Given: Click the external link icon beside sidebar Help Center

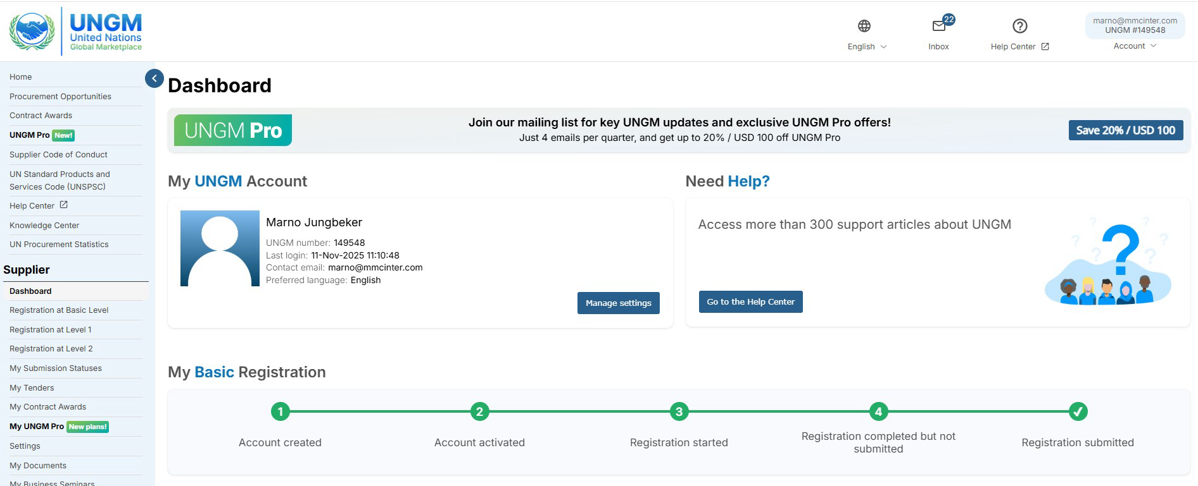Looking at the screenshot, I should 63,205.
